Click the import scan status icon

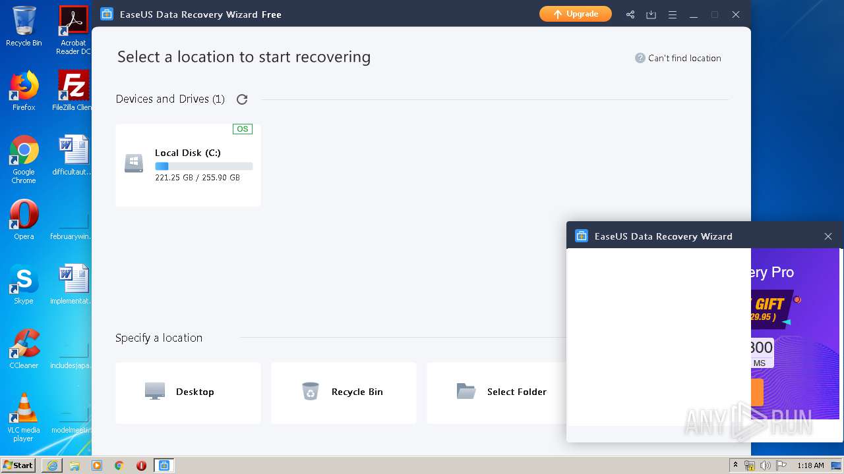(651, 14)
